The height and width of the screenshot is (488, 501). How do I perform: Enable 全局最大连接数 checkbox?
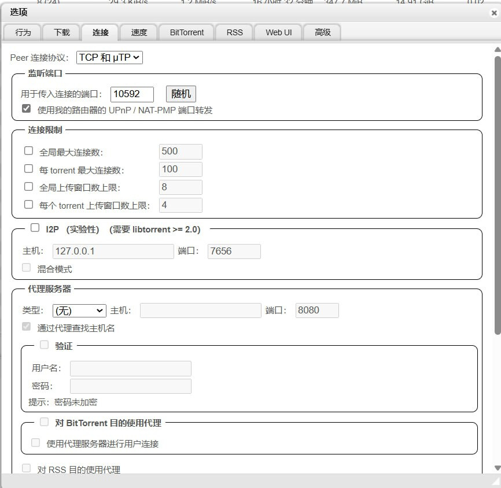(x=28, y=150)
